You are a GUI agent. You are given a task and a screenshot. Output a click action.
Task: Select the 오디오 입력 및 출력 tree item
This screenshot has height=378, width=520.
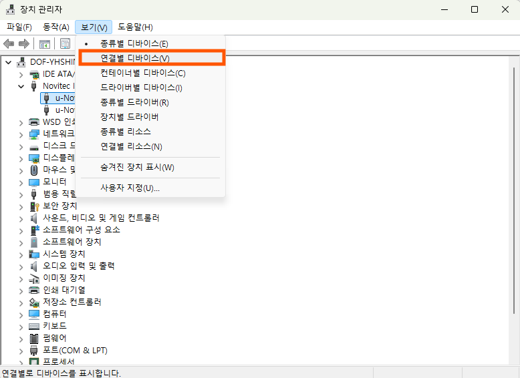[79, 266]
